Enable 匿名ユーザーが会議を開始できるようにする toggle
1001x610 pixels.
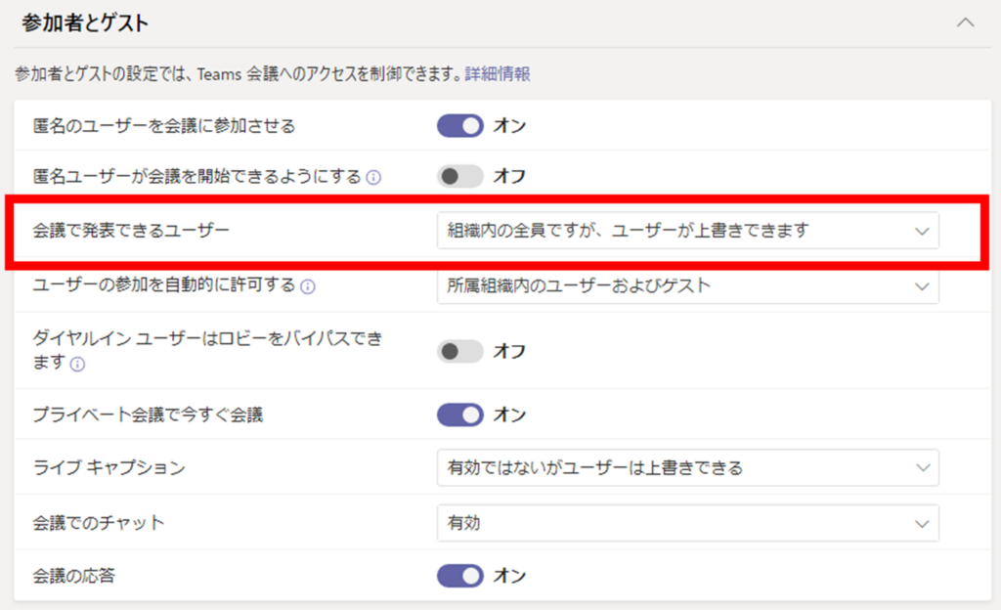click(460, 176)
